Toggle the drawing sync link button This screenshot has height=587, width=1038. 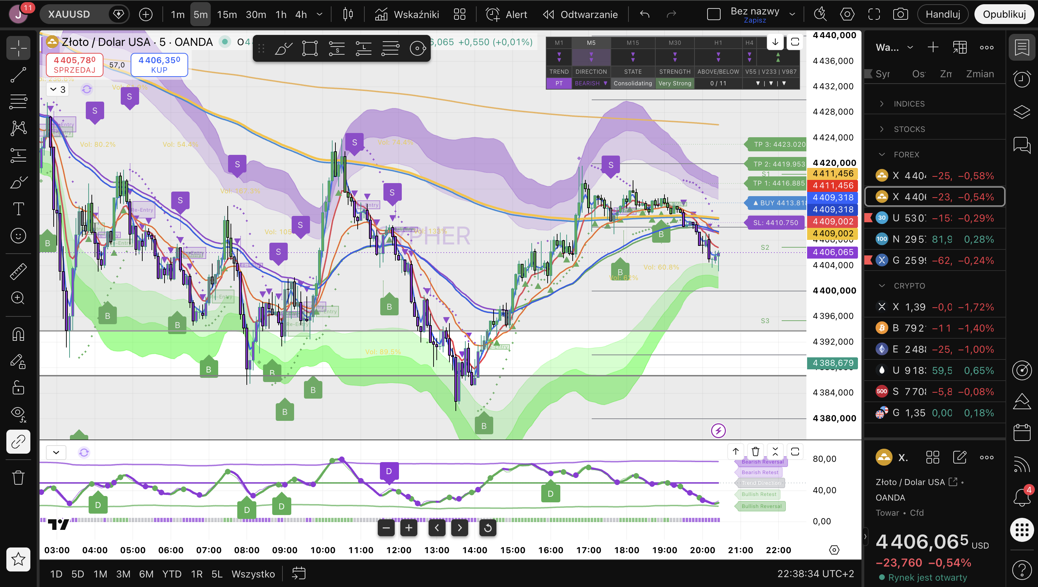(x=18, y=442)
